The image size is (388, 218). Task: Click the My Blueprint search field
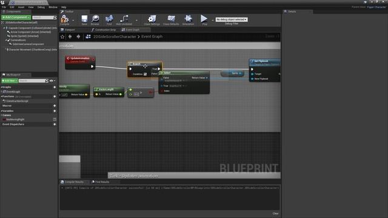click(x=32, y=81)
